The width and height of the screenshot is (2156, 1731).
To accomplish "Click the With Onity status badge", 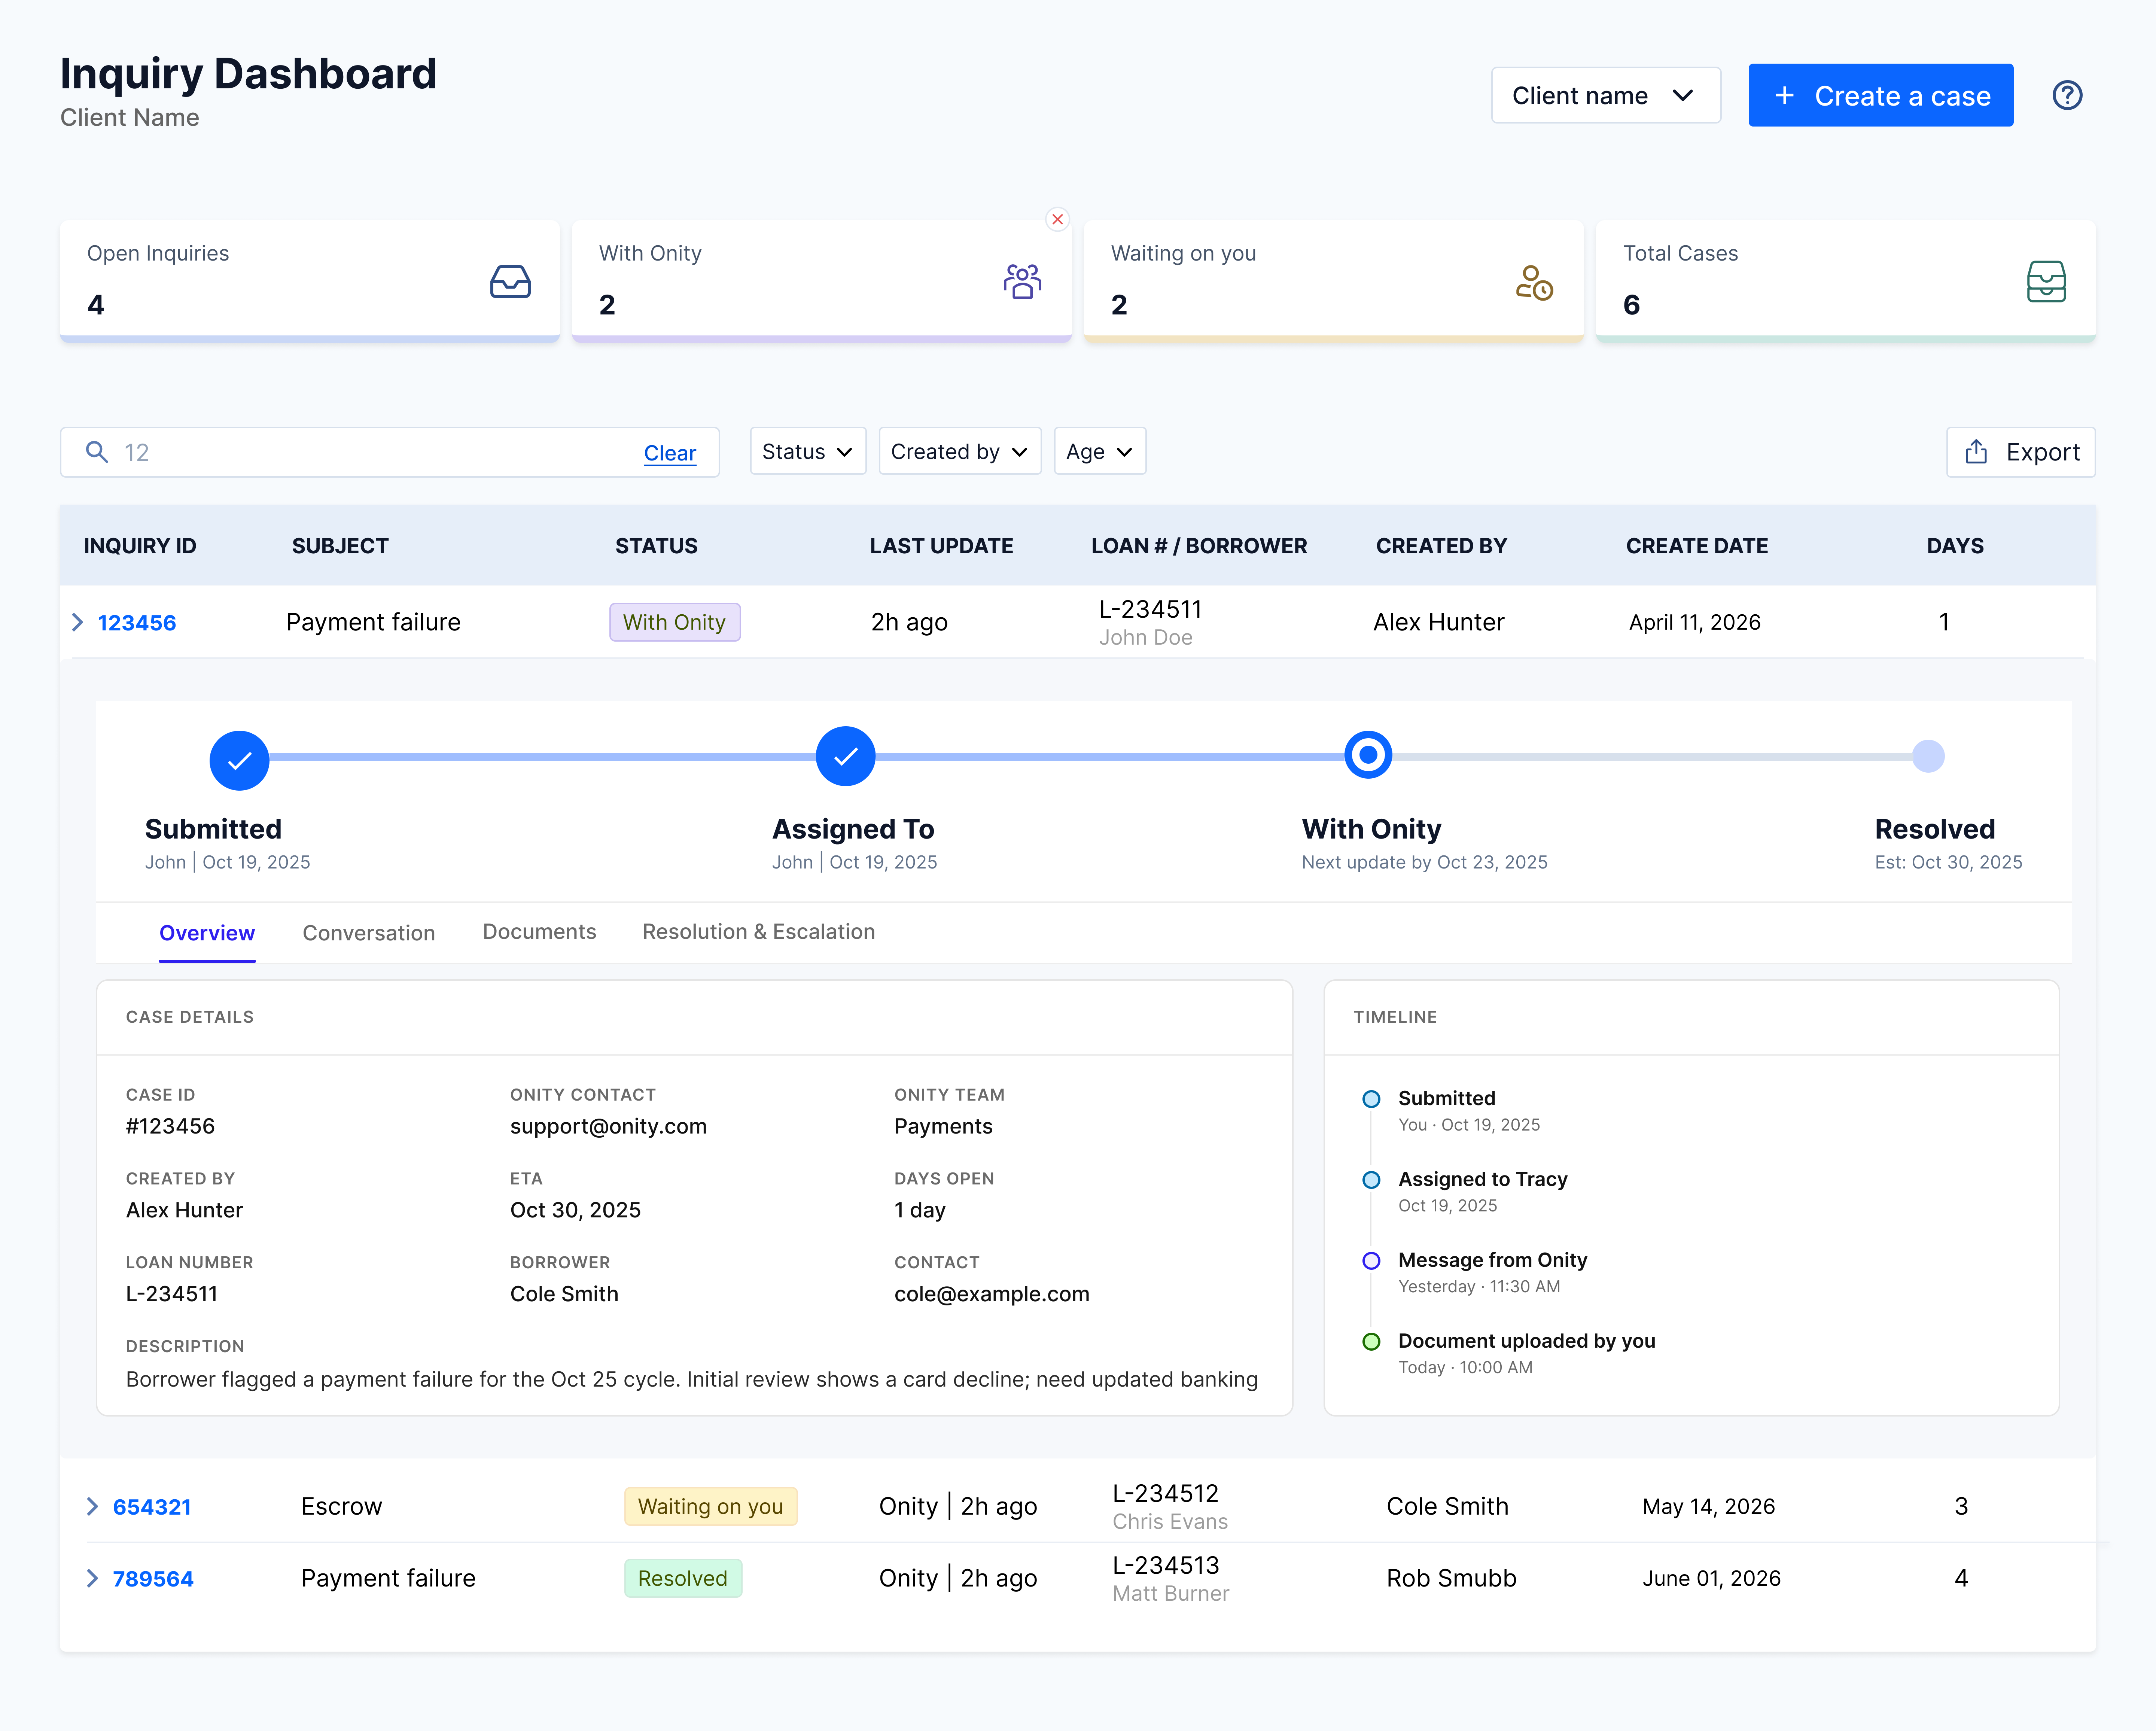I will coord(674,622).
